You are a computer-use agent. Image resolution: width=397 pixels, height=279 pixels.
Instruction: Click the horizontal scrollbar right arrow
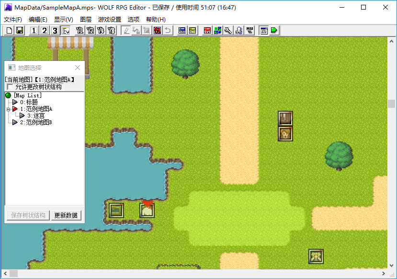point(383,274)
